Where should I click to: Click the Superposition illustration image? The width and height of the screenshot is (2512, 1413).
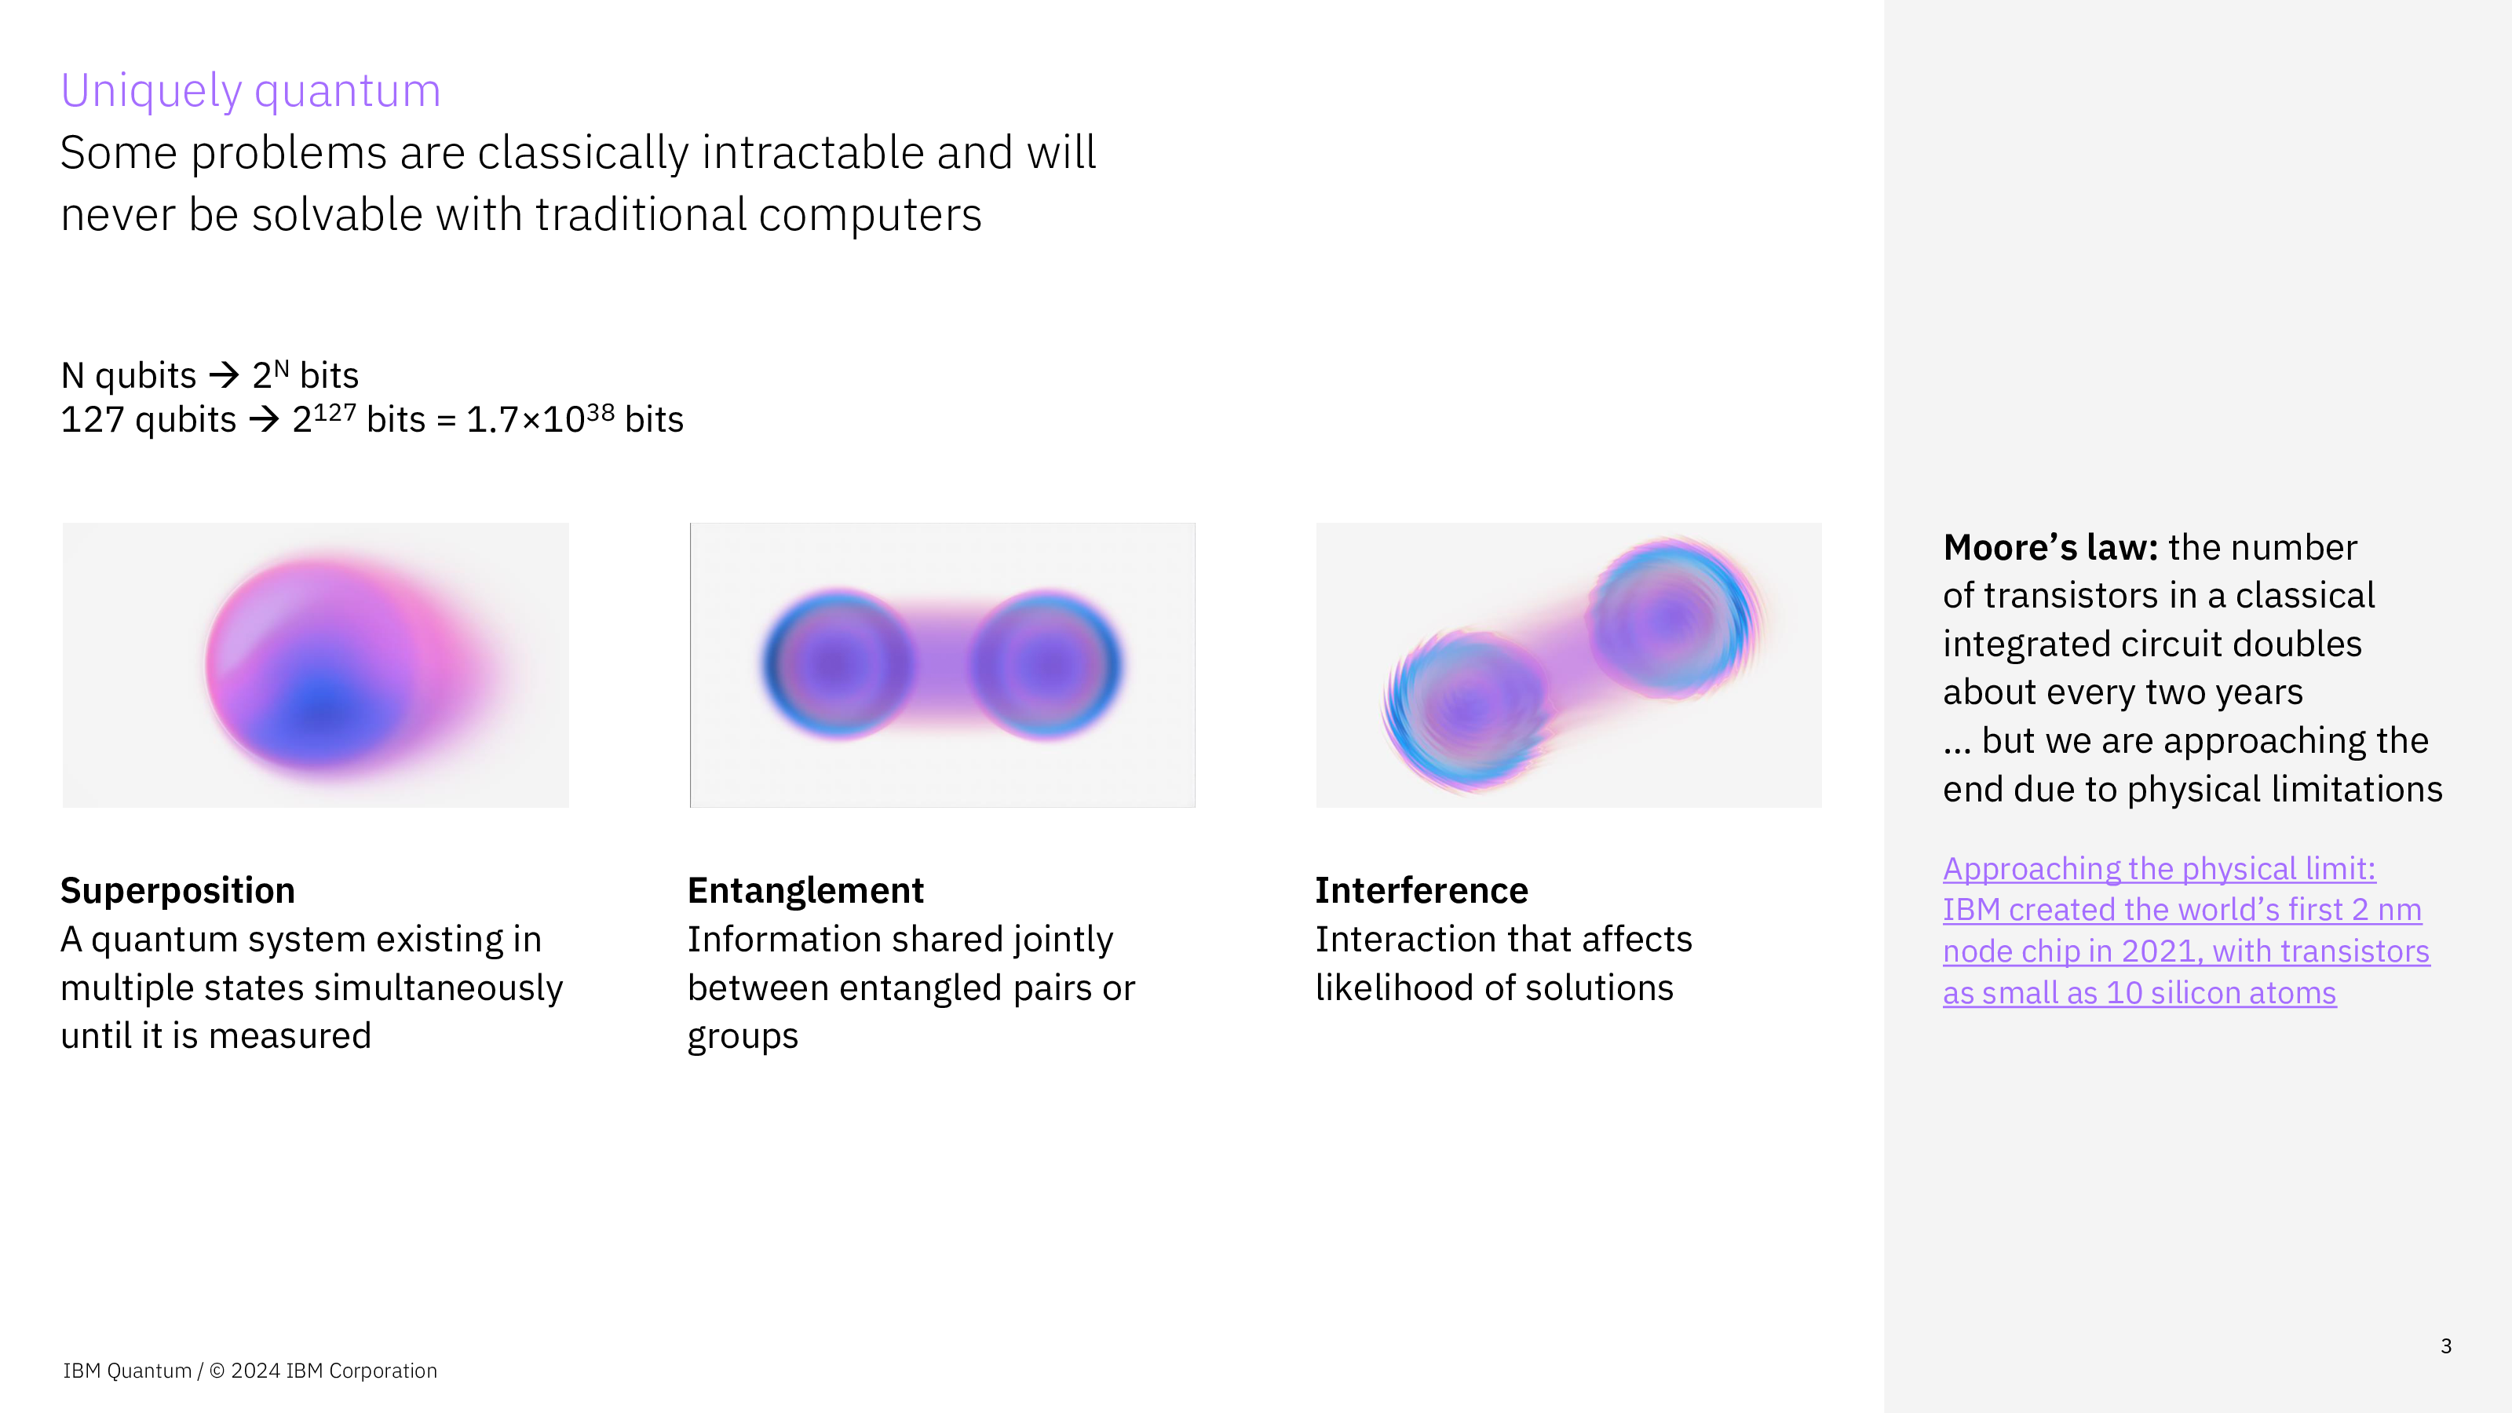[x=315, y=665]
